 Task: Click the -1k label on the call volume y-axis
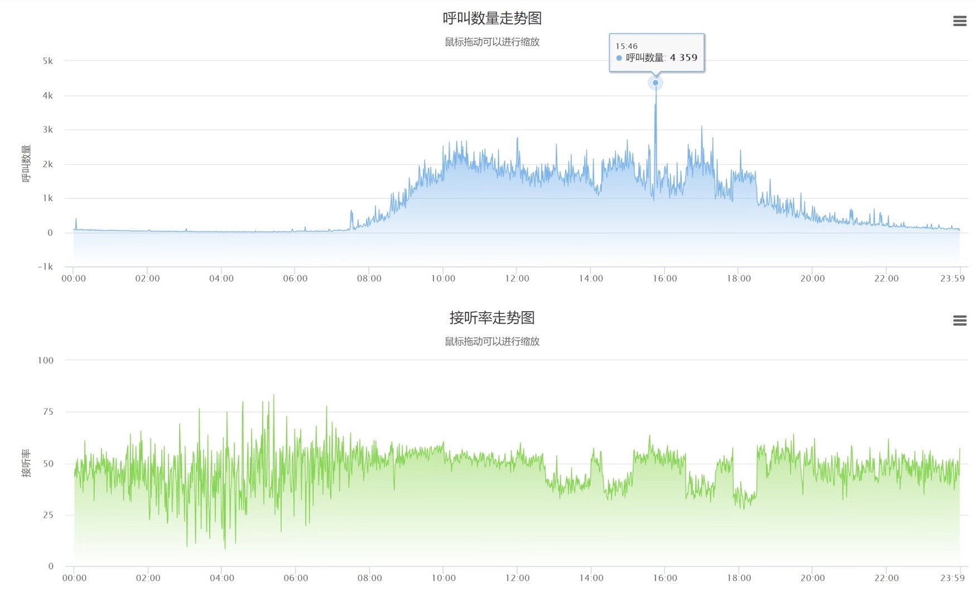click(45, 267)
